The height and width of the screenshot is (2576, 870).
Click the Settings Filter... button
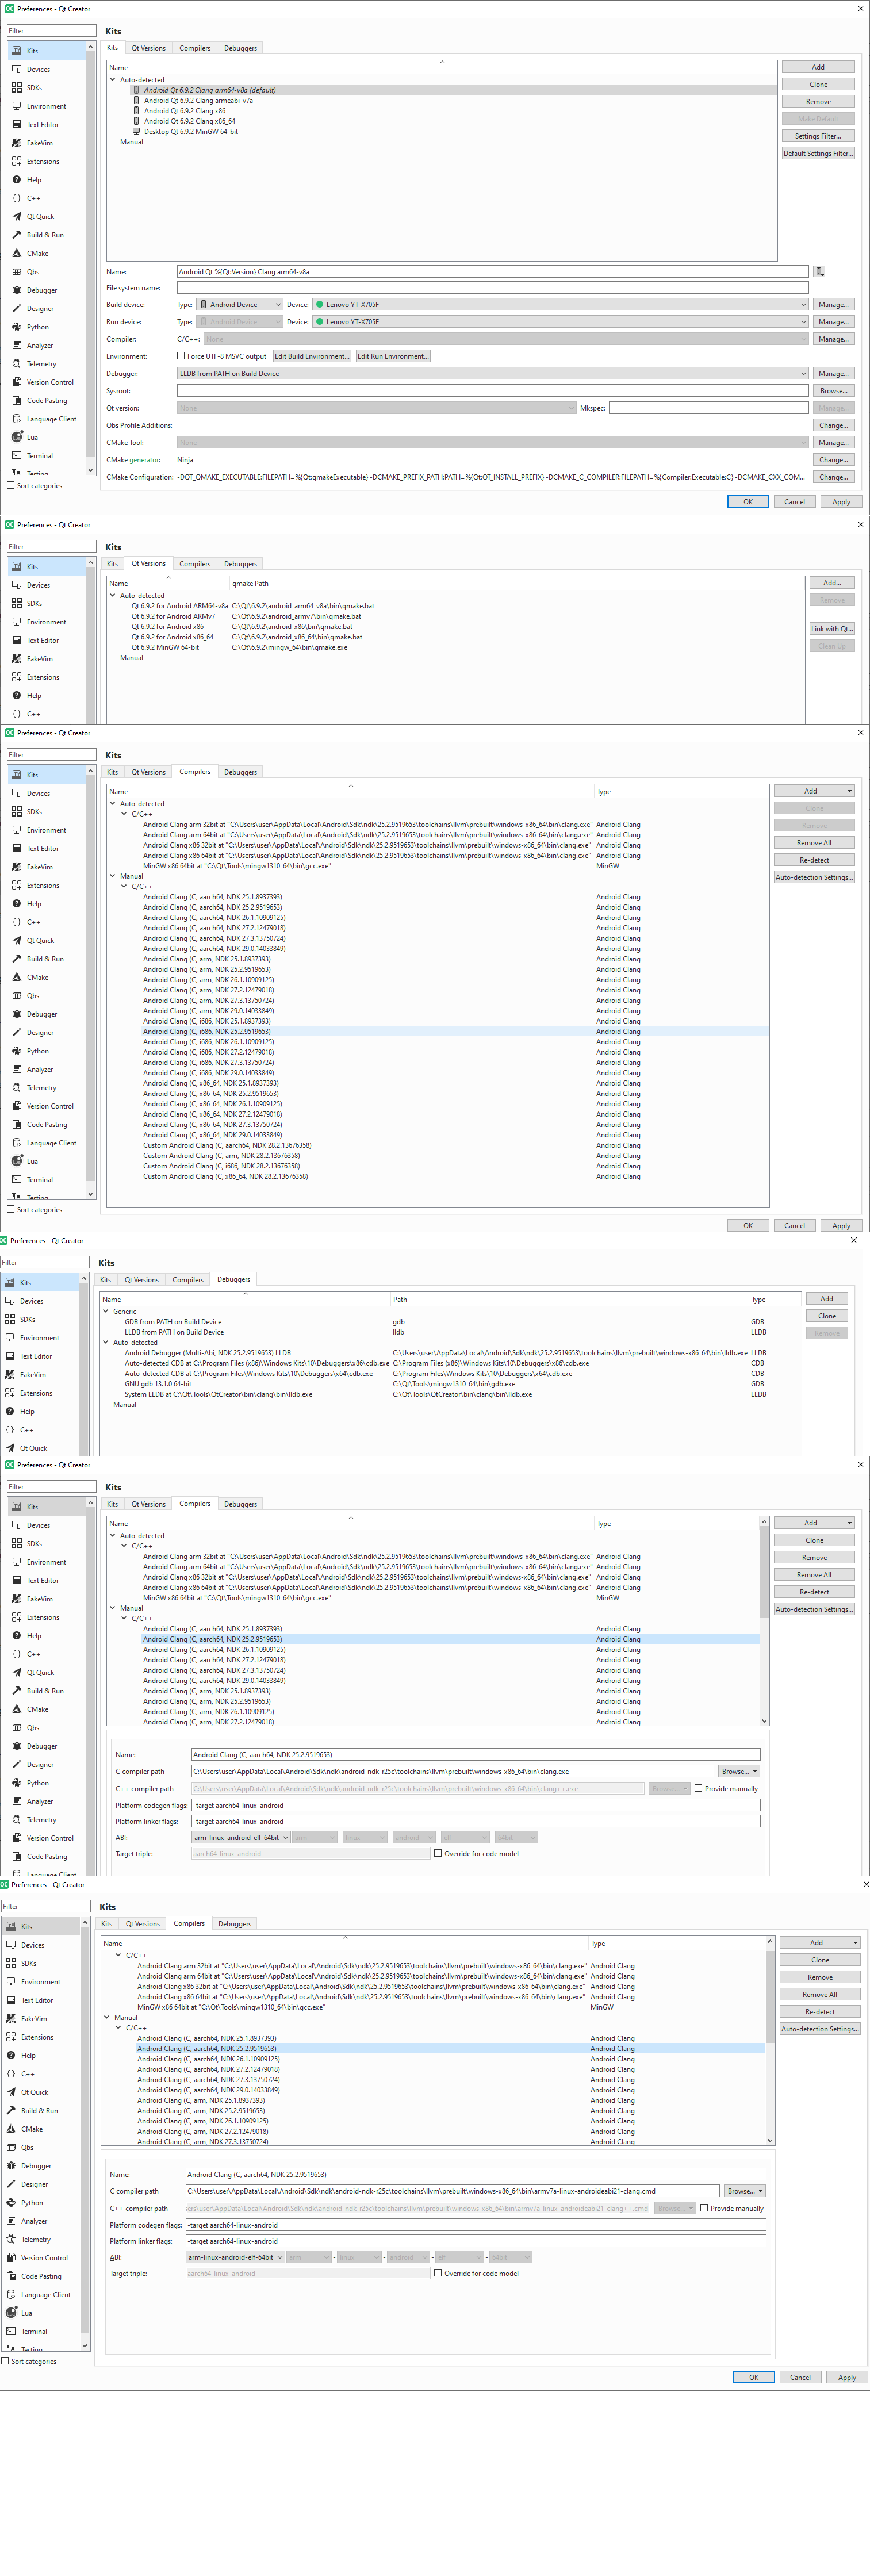coord(818,136)
